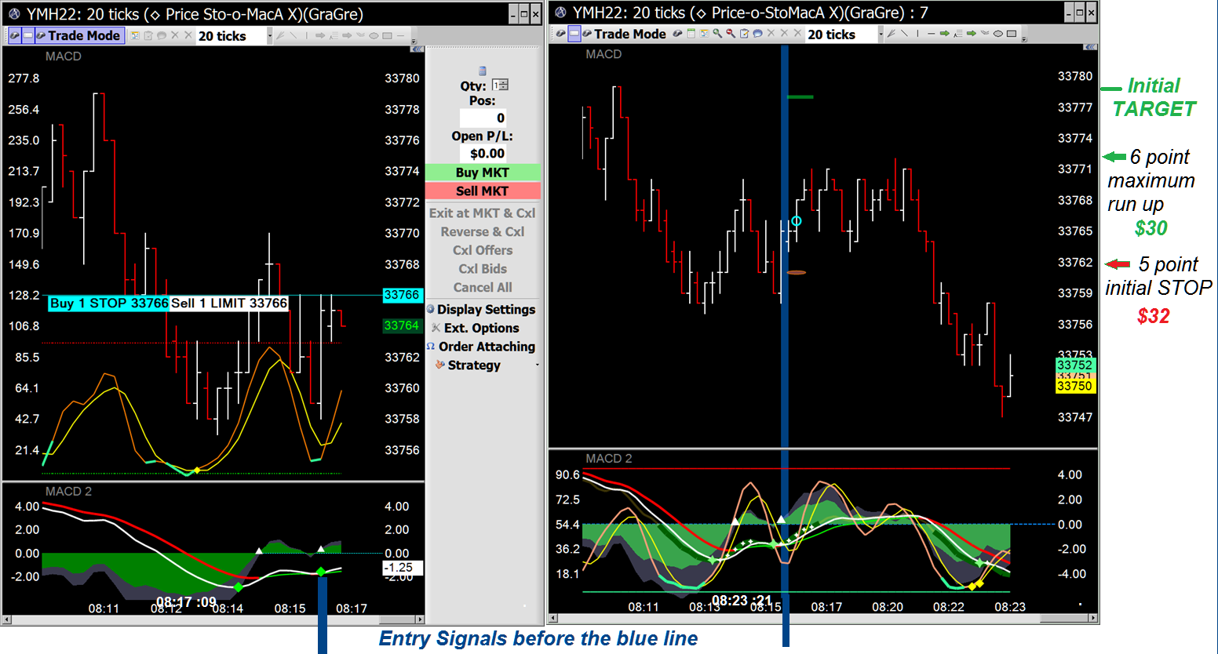Open the 20 ticks interval dropdown, right chart
Screen dimensions: 1218x654
(881, 34)
